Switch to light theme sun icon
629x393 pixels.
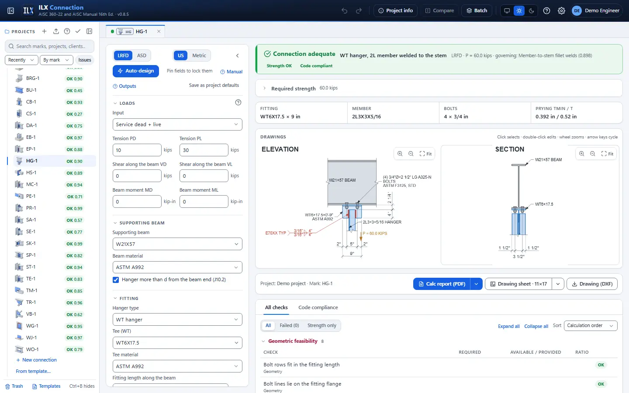pos(519,10)
